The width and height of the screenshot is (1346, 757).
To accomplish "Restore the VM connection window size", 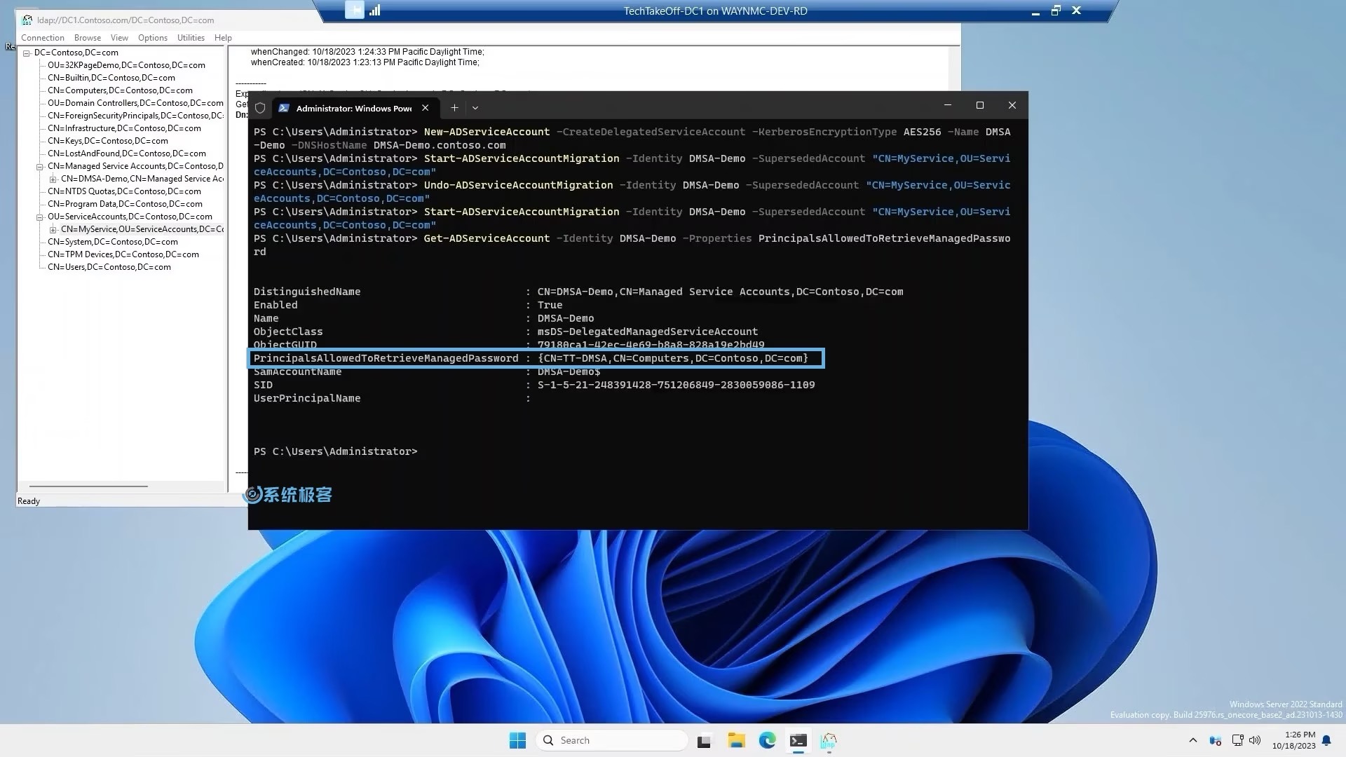I will coord(1056,11).
